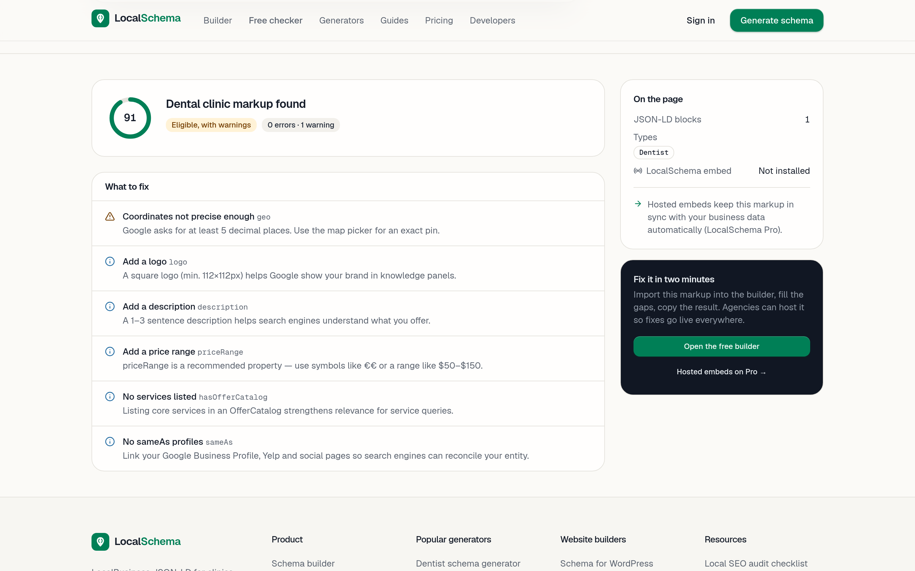Click the JSON-LD blocks count row
The width and height of the screenshot is (915, 571).
tap(722, 119)
